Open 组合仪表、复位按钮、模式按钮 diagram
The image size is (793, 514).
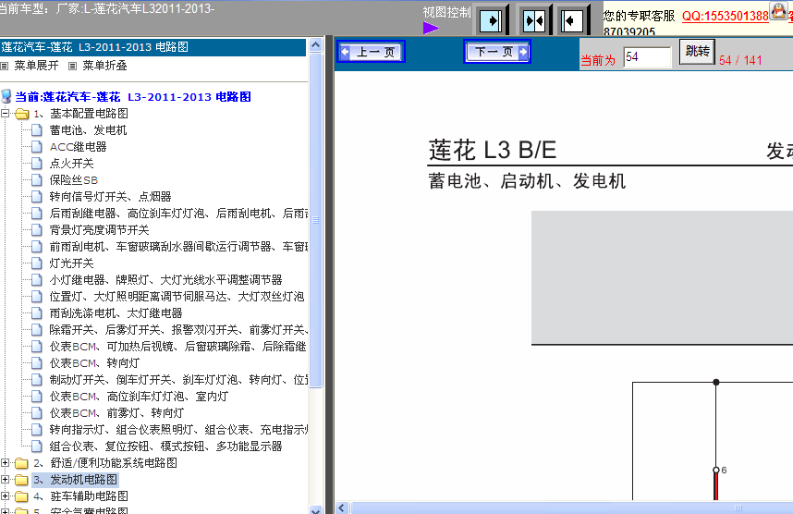165,447
